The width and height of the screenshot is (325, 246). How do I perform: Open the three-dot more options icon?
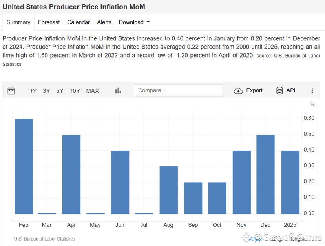coord(312,90)
